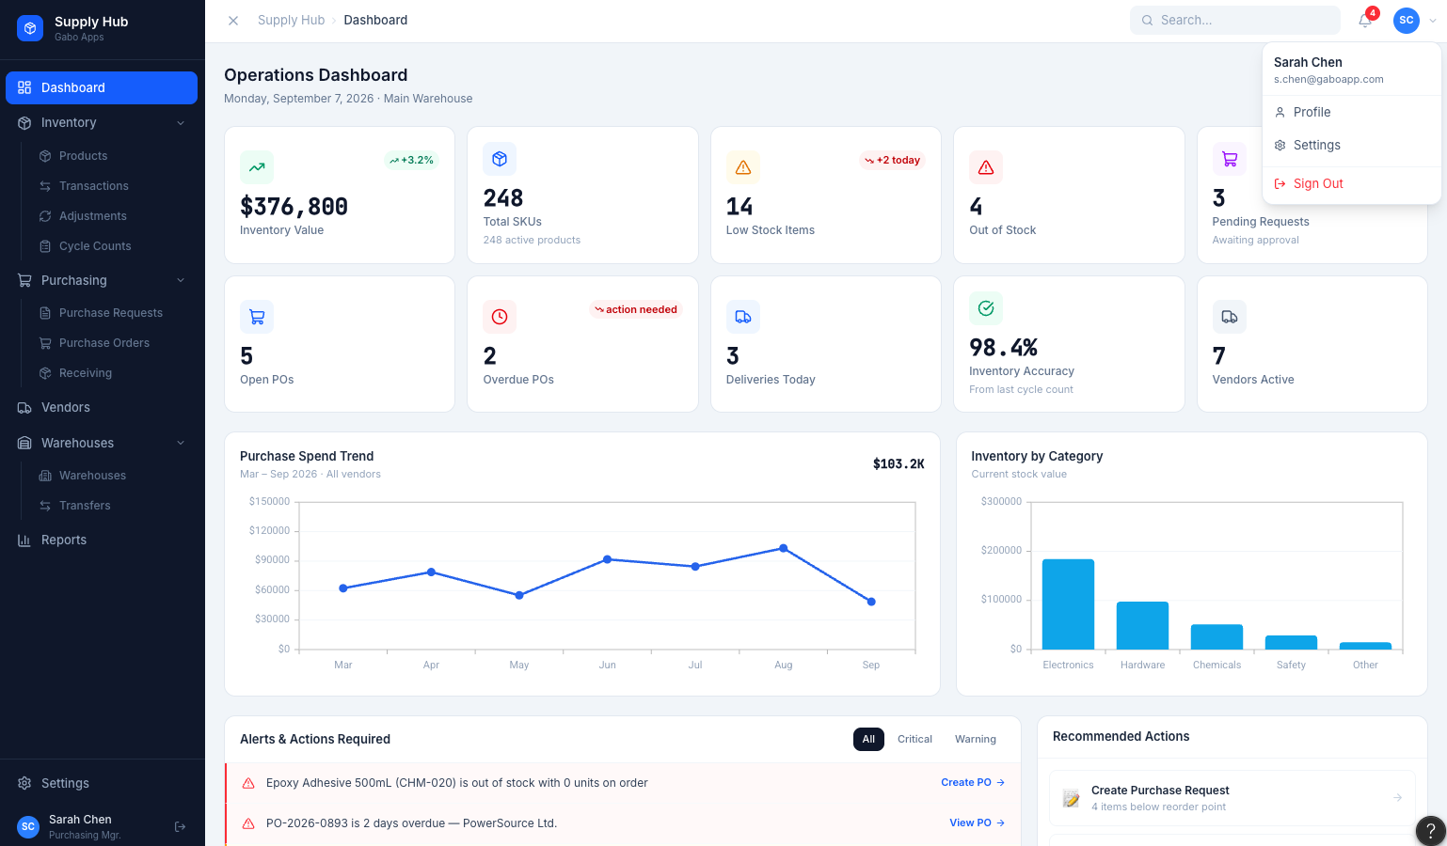The height and width of the screenshot is (846, 1447).
Task: Collapse the Purchasing section chevron
Action: pos(181,280)
